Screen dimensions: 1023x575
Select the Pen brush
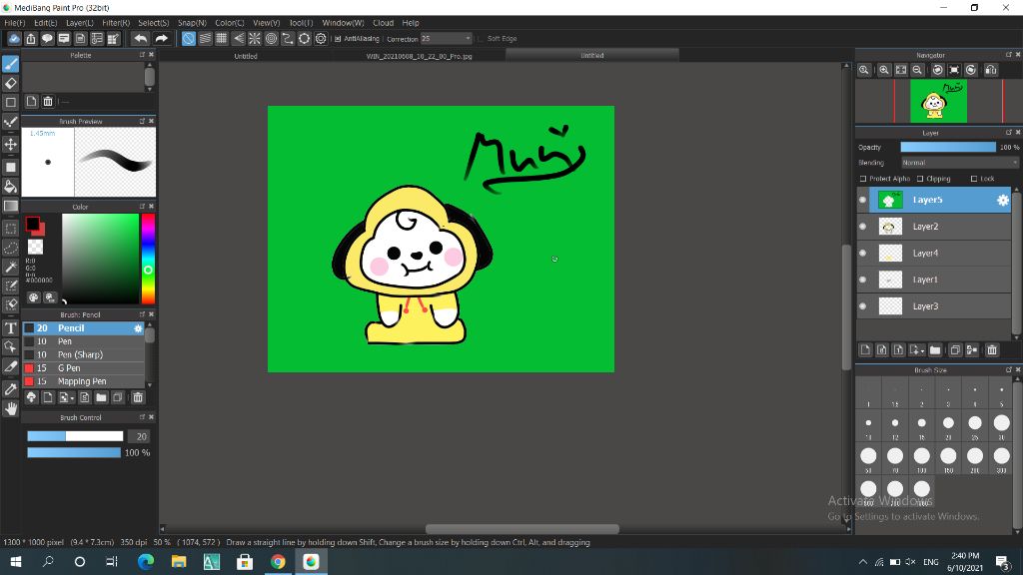click(x=84, y=341)
